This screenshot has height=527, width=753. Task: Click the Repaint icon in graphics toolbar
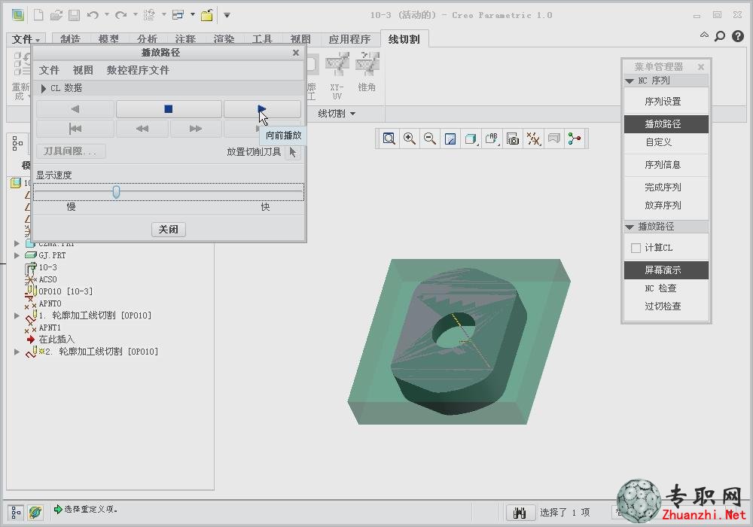pyautogui.click(x=450, y=139)
